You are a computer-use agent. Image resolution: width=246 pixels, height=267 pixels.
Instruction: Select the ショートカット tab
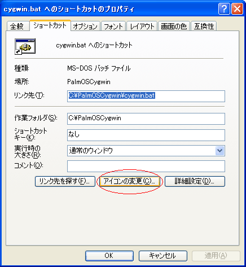[50, 25]
